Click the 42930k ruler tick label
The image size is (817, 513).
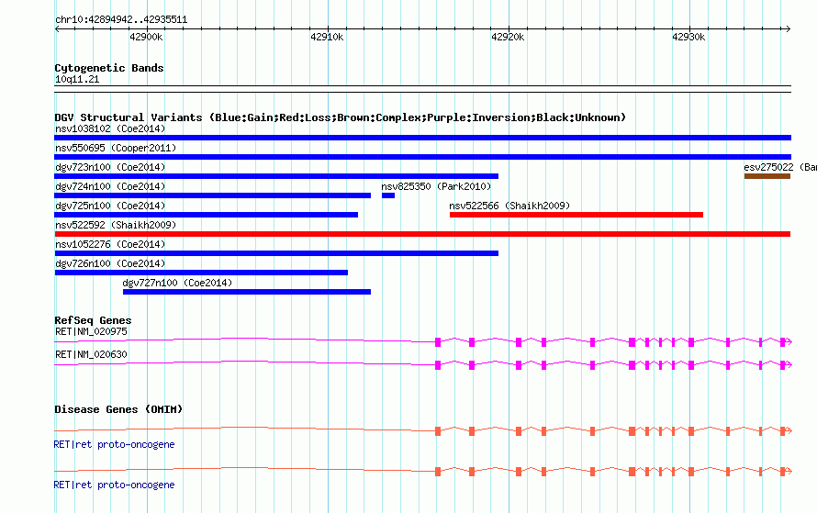click(688, 37)
